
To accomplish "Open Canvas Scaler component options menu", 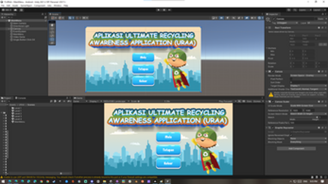I will tap(326, 102).
